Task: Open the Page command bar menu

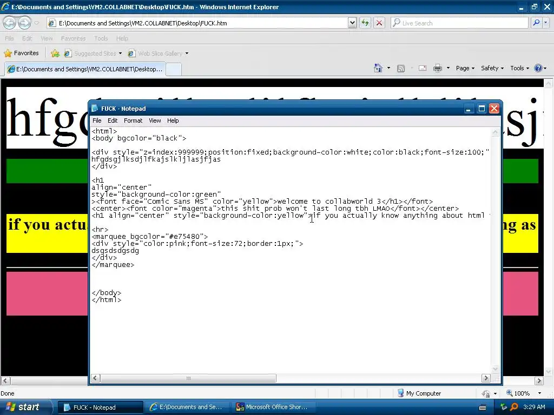Action: 465,68
